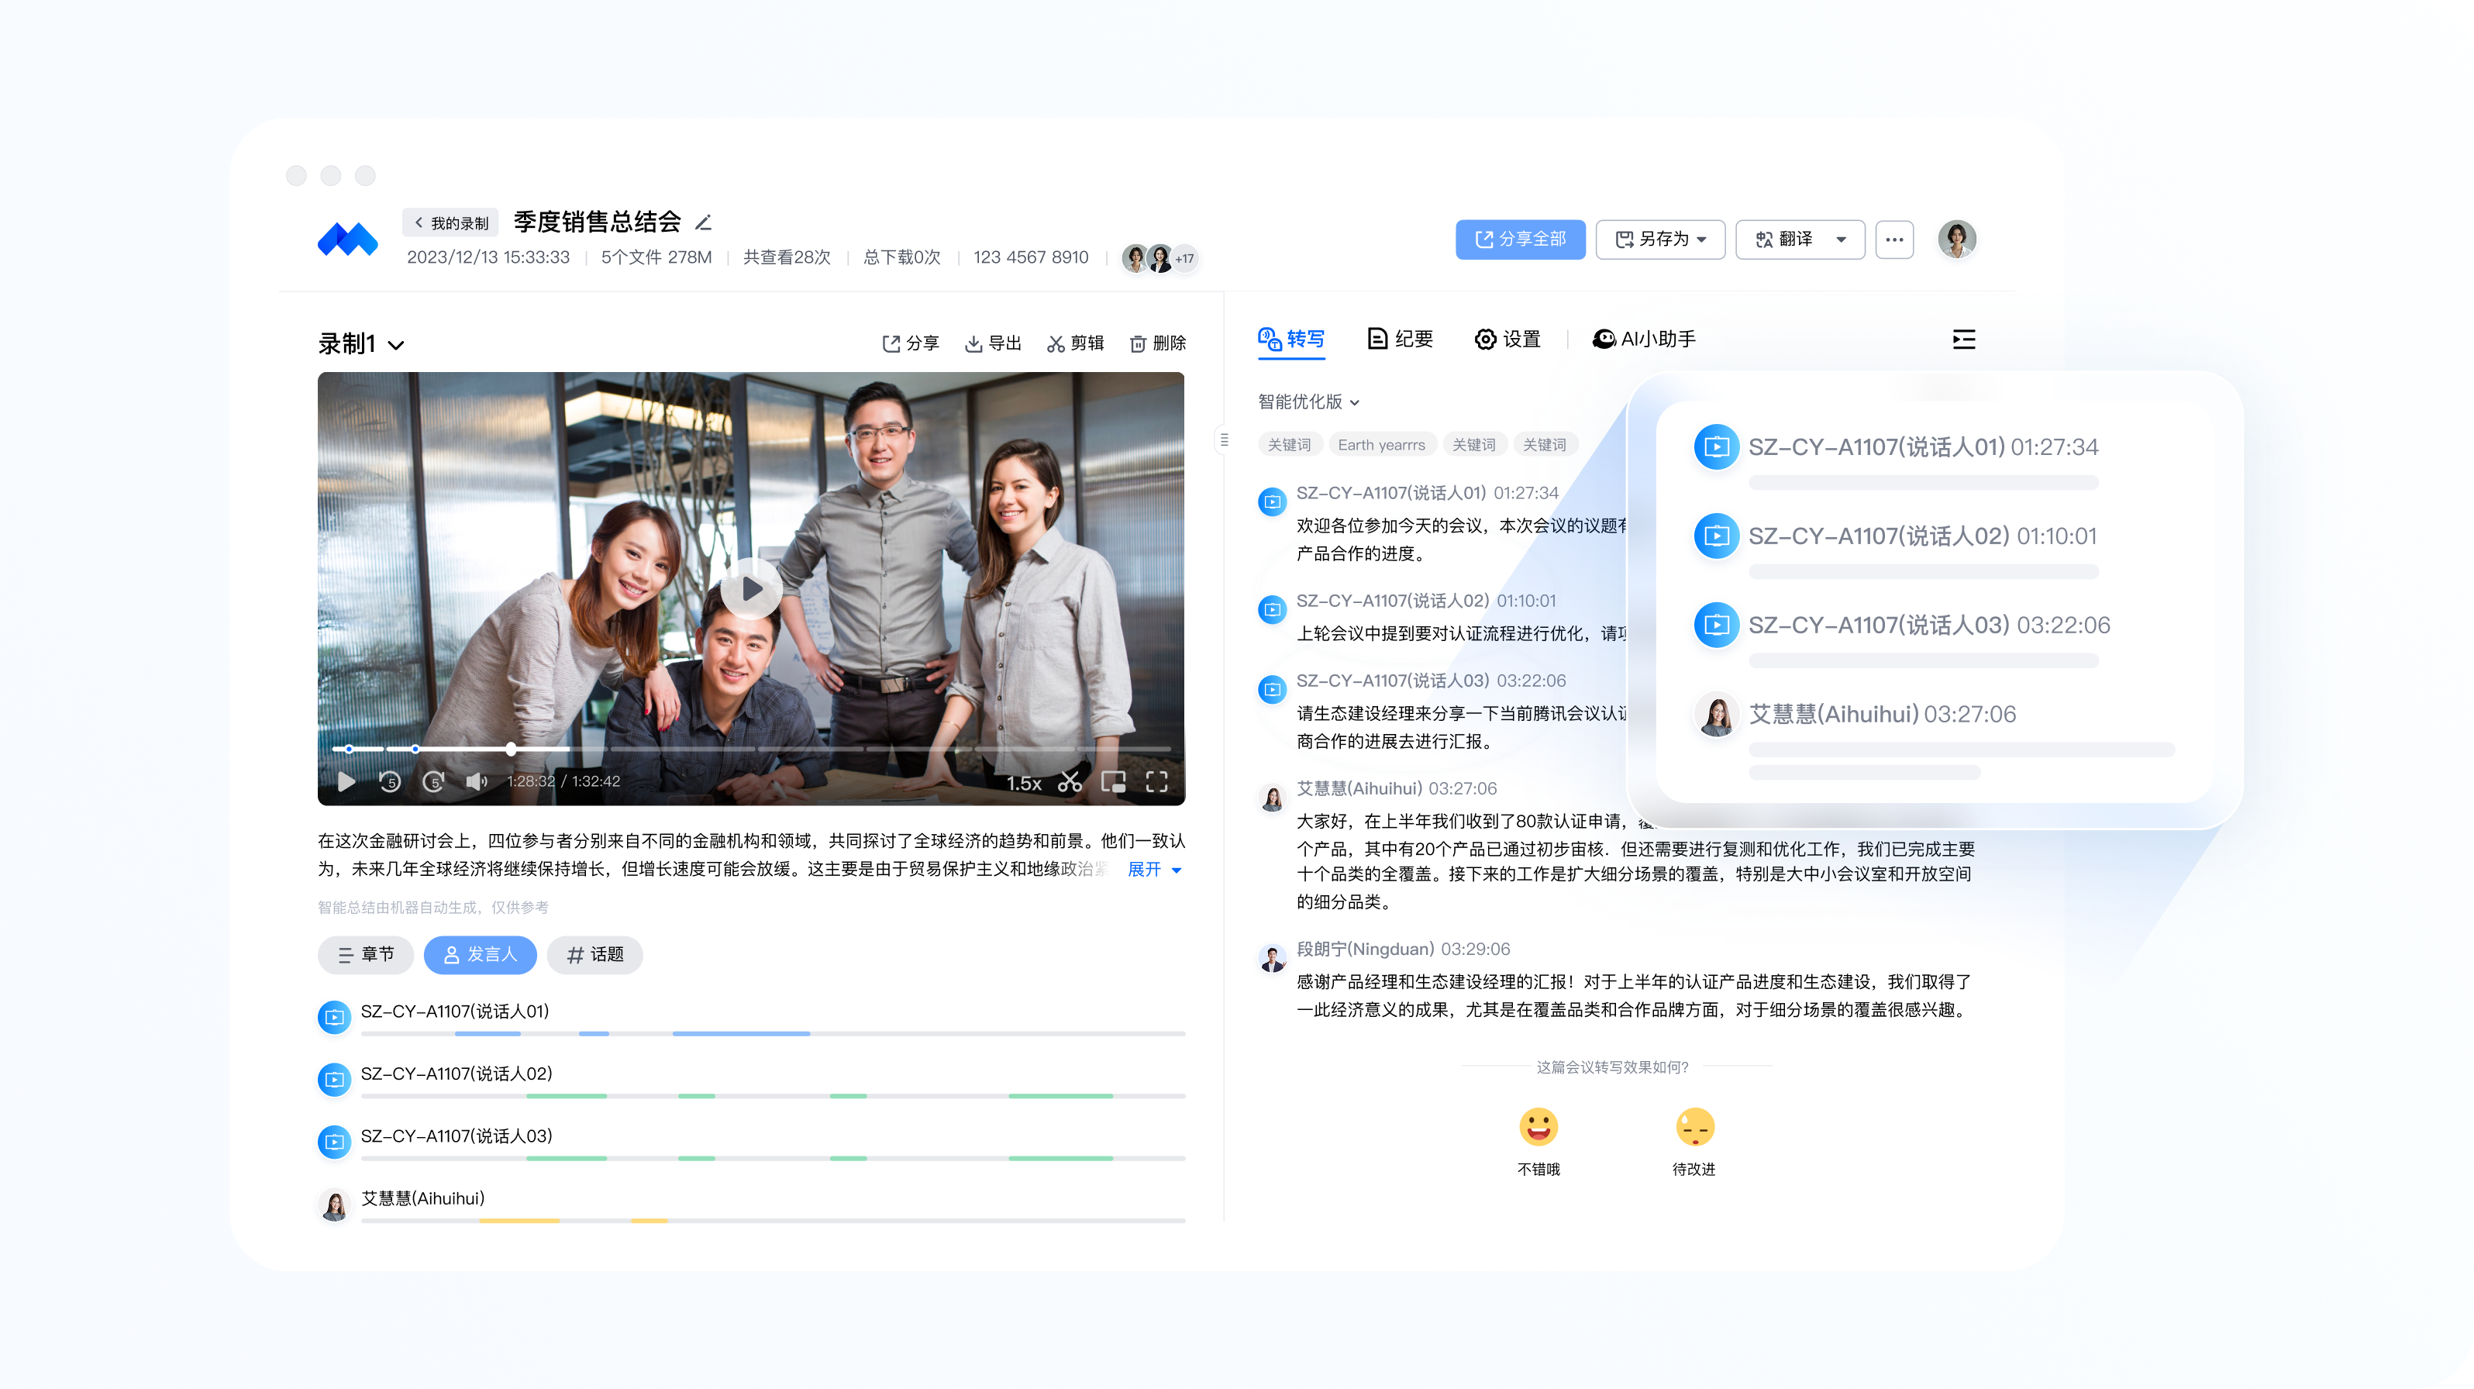Enable picture-in-picture mode

[x=1113, y=782]
